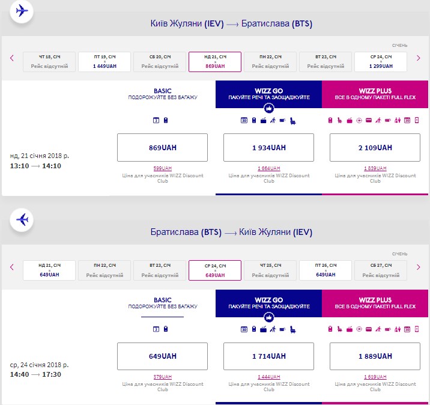The width and height of the screenshot is (430, 405).
Task: Click the thumbs-up badge on outbound WIZZ GO
Action: click(268, 108)
